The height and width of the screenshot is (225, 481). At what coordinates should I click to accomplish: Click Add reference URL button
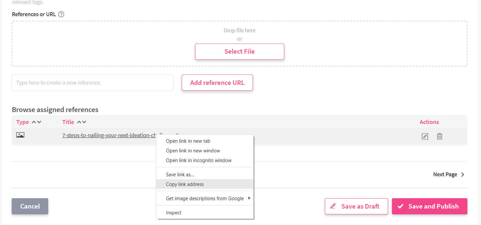(x=217, y=83)
